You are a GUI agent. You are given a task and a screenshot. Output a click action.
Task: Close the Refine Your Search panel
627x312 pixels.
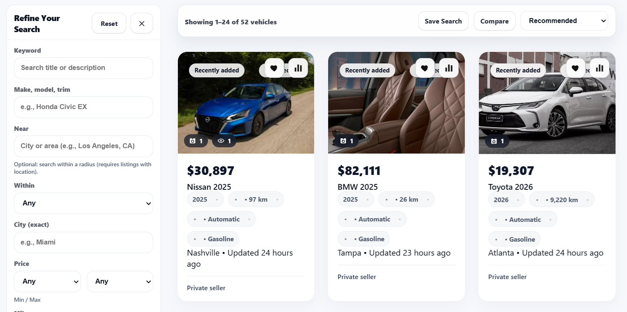point(142,23)
